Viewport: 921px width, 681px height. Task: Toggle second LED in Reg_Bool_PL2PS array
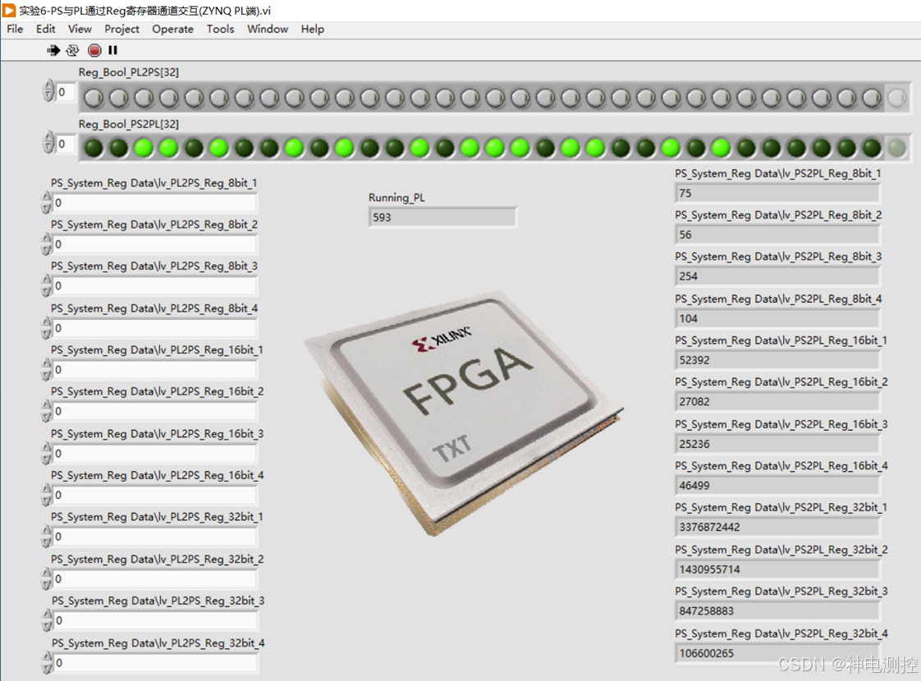(x=119, y=98)
